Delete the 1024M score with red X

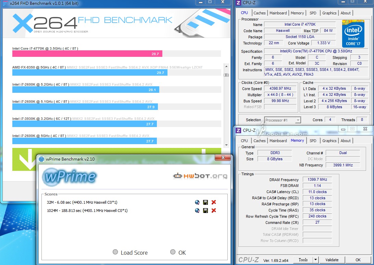point(214,210)
